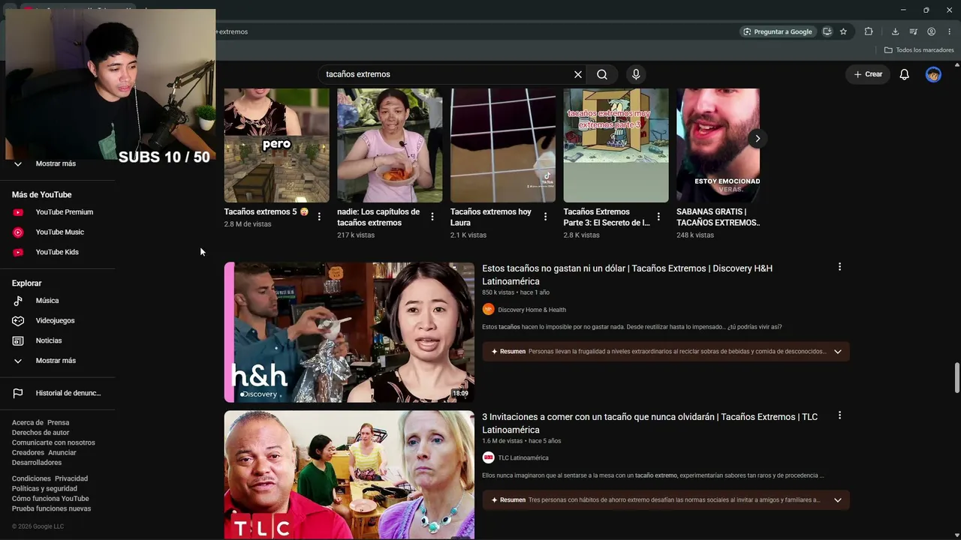Open options menu for Tacaños extremos 5 short
This screenshot has width=961, height=540.
coord(319,217)
